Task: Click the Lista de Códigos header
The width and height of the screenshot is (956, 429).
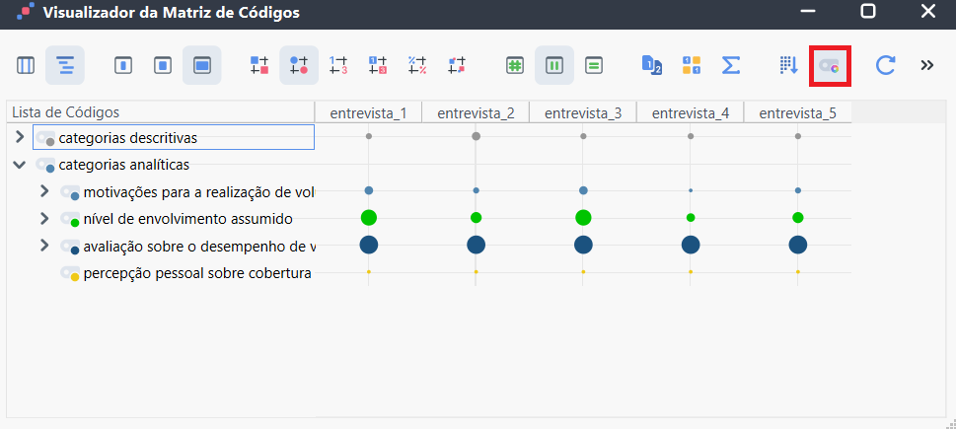Action: [65, 112]
